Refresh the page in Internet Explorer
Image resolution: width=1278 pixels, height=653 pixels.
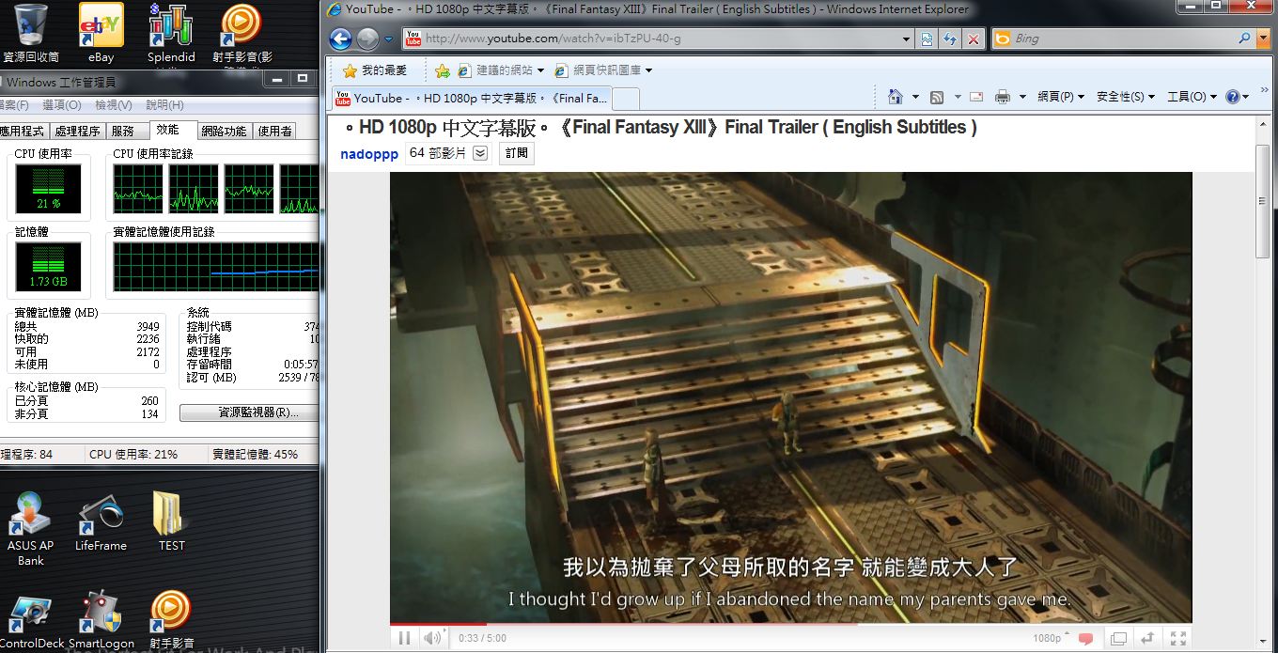[x=950, y=39]
